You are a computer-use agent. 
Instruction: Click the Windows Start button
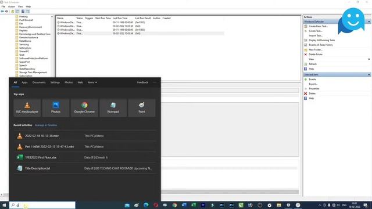(4, 205)
